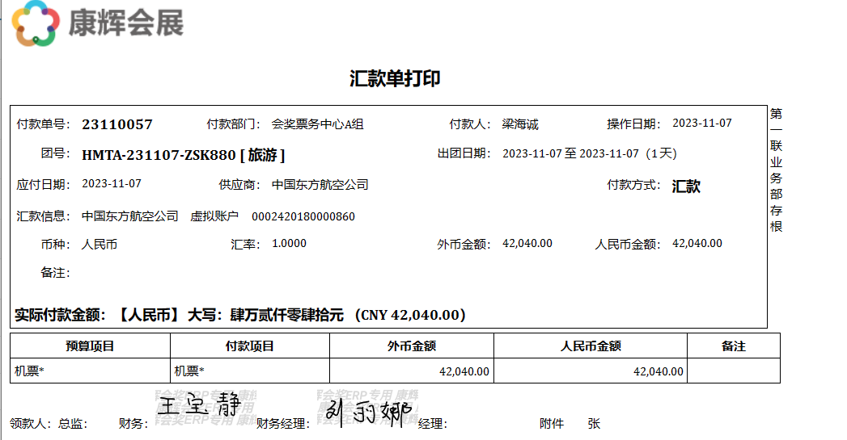The width and height of the screenshot is (847, 440).
Task: Click the handwritten signature 王宝静
Action: pos(193,405)
